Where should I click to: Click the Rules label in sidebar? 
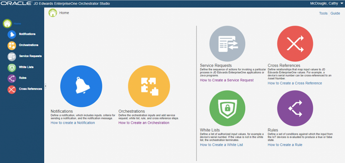coord(23,78)
